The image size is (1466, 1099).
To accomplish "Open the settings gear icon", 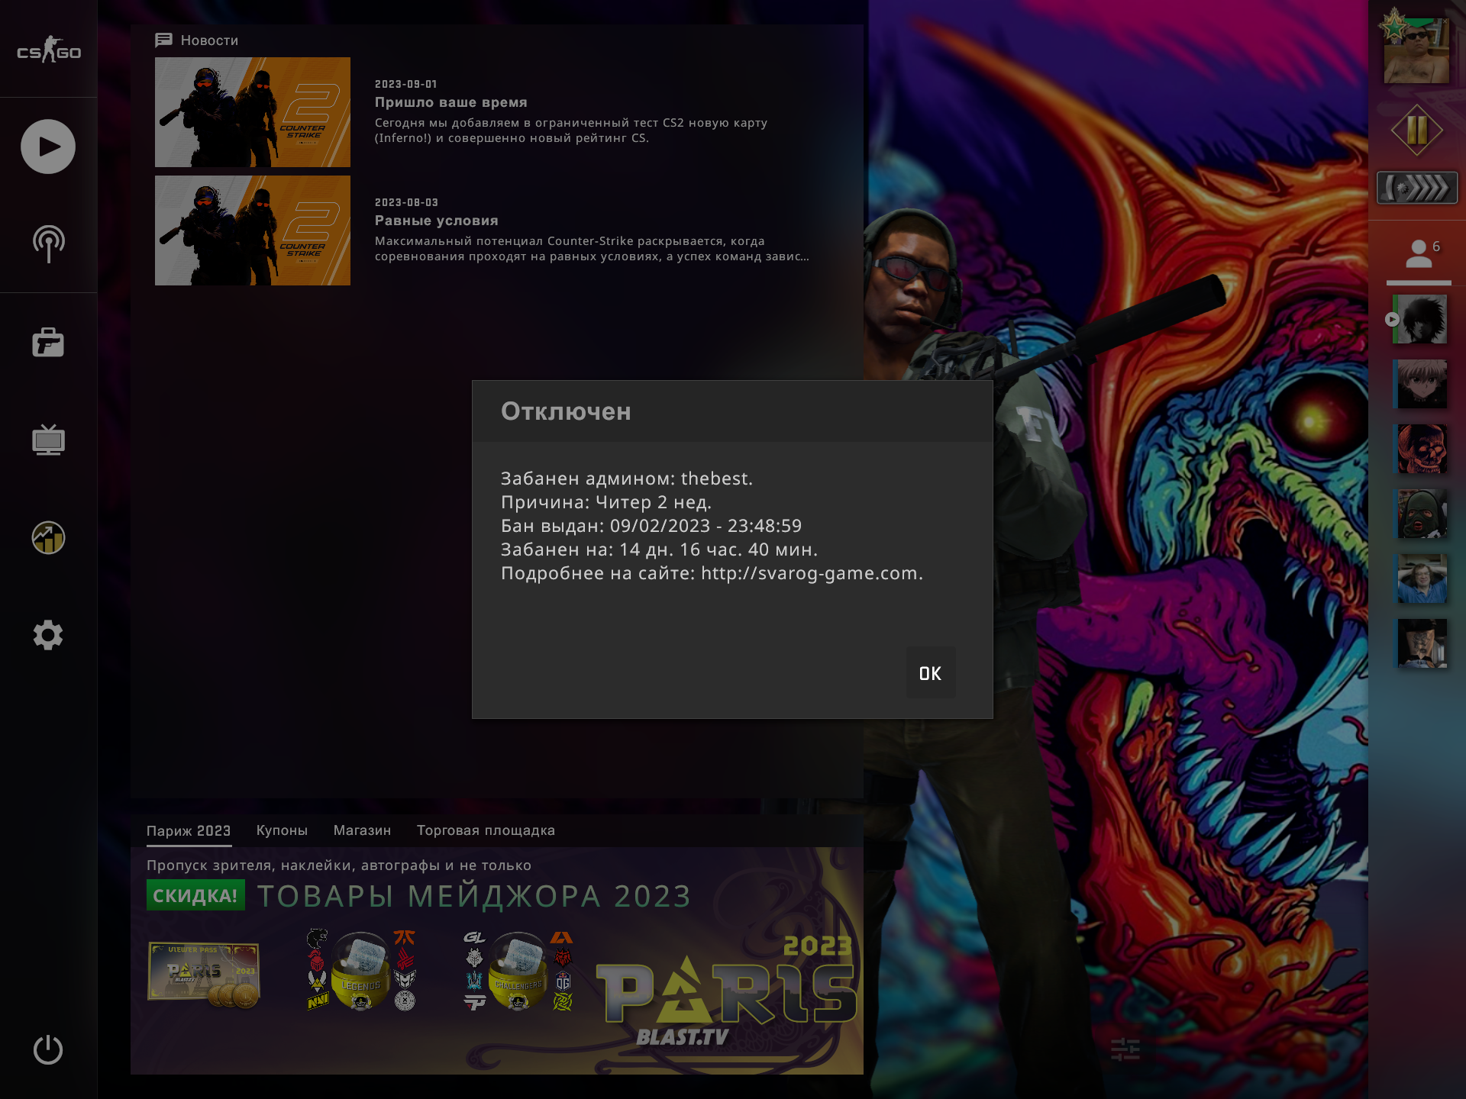I will point(48,635).
